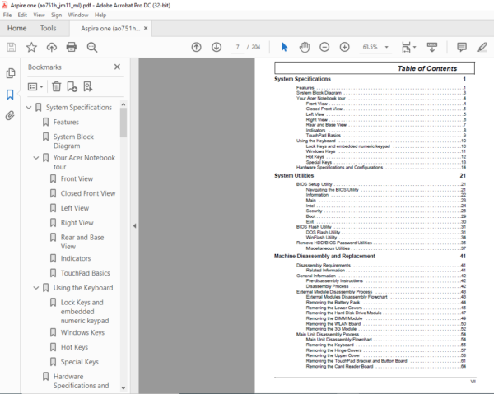
Task: Click the upload to cloud icon
Action: coord(52,47)
